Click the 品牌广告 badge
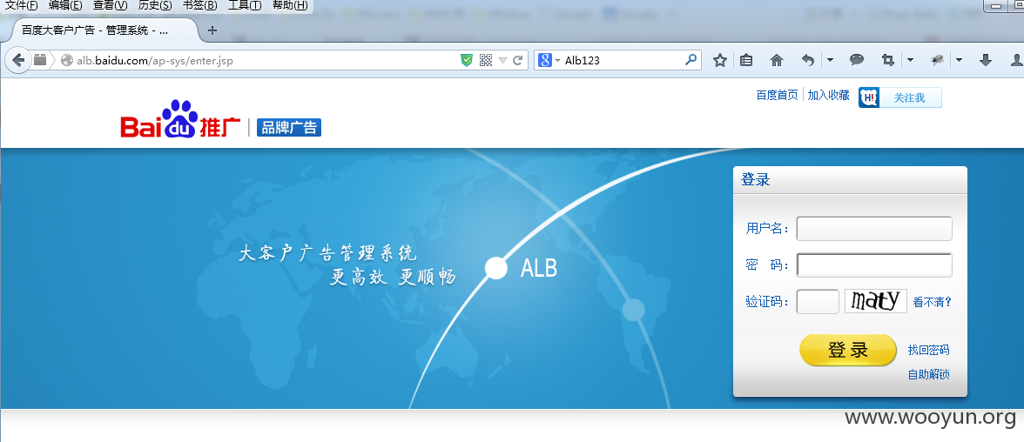This screenshot has height=442, width=1024. [x=289, y=127]
